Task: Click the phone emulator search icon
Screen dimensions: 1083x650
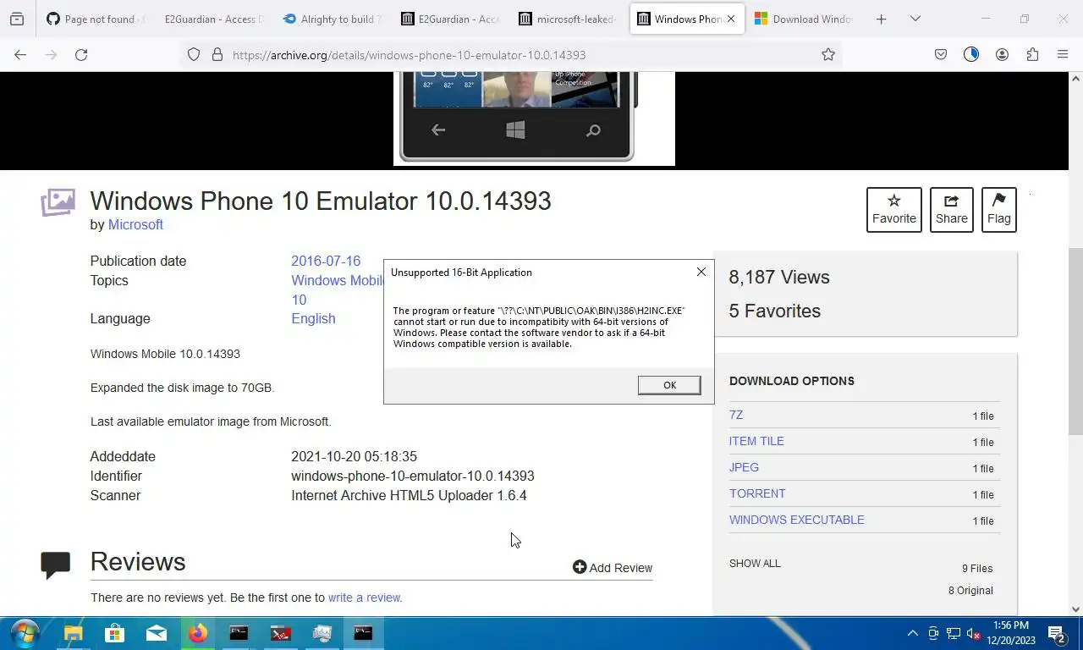Action: pyautogui.click(x=593, y=130)
